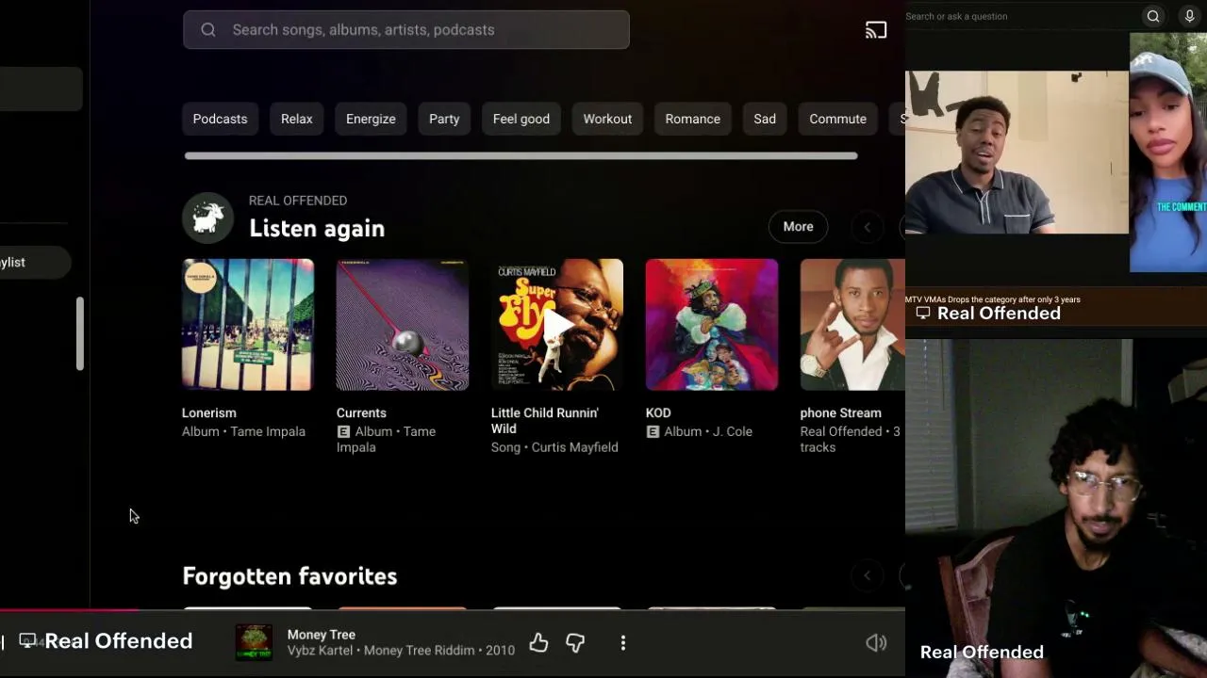Click the Listen again heading
The image size is (1207, 678).
coord(317,228)
